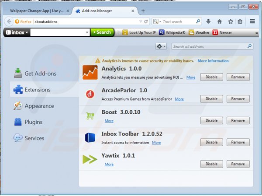Open the Services category
Screen dimensions: 262x196
pos(29,138)
